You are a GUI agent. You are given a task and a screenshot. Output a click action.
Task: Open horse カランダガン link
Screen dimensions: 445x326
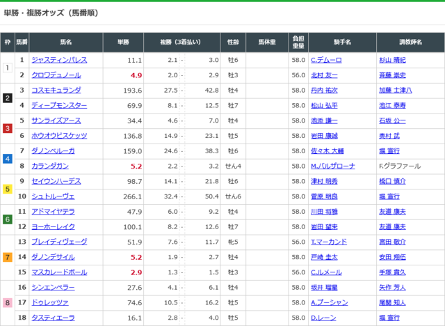pyautogui.click(x=50, y=166)
